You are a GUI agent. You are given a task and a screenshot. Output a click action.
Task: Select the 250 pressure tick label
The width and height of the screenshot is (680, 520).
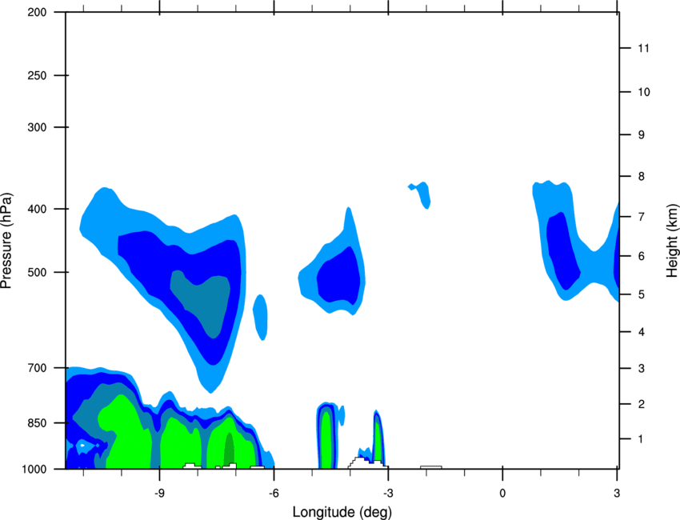[38, 75]
